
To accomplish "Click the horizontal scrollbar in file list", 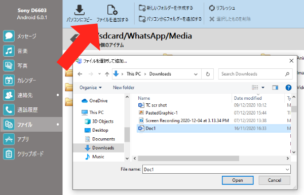I will pos(188,159).
